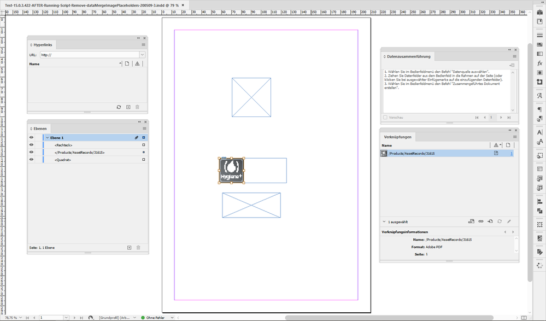Open Object Styles panel icon
The height and width of the screenshot is (321, 546).
pyautogui.click(x=540, y=155)
